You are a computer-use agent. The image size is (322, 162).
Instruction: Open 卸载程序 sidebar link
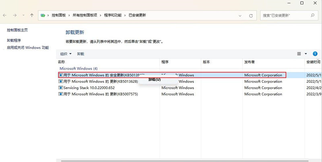point(14,40)
